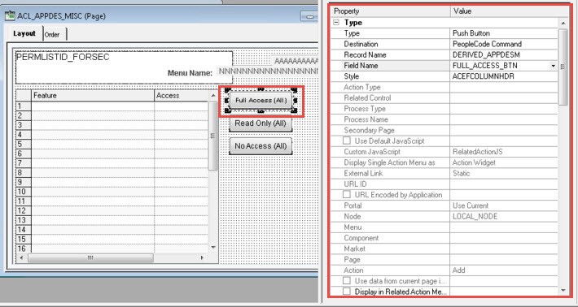Select the RelatedActionJS value
The image size is (578, 307).
point(477,152)
